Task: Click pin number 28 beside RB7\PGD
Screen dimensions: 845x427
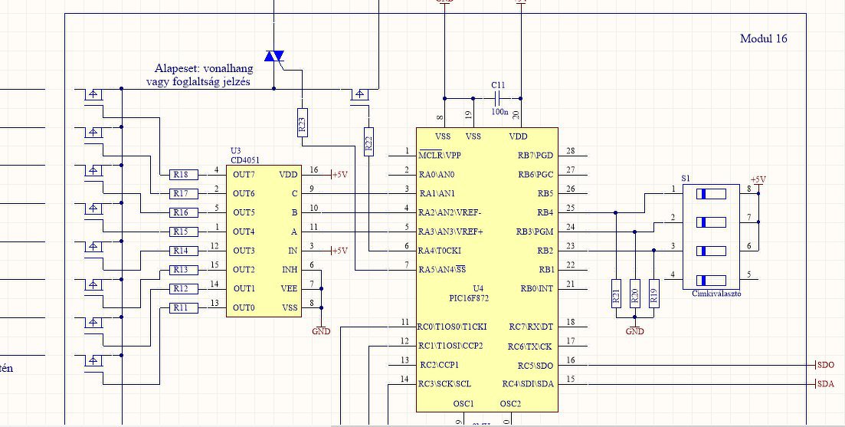Action: (571, 150)
